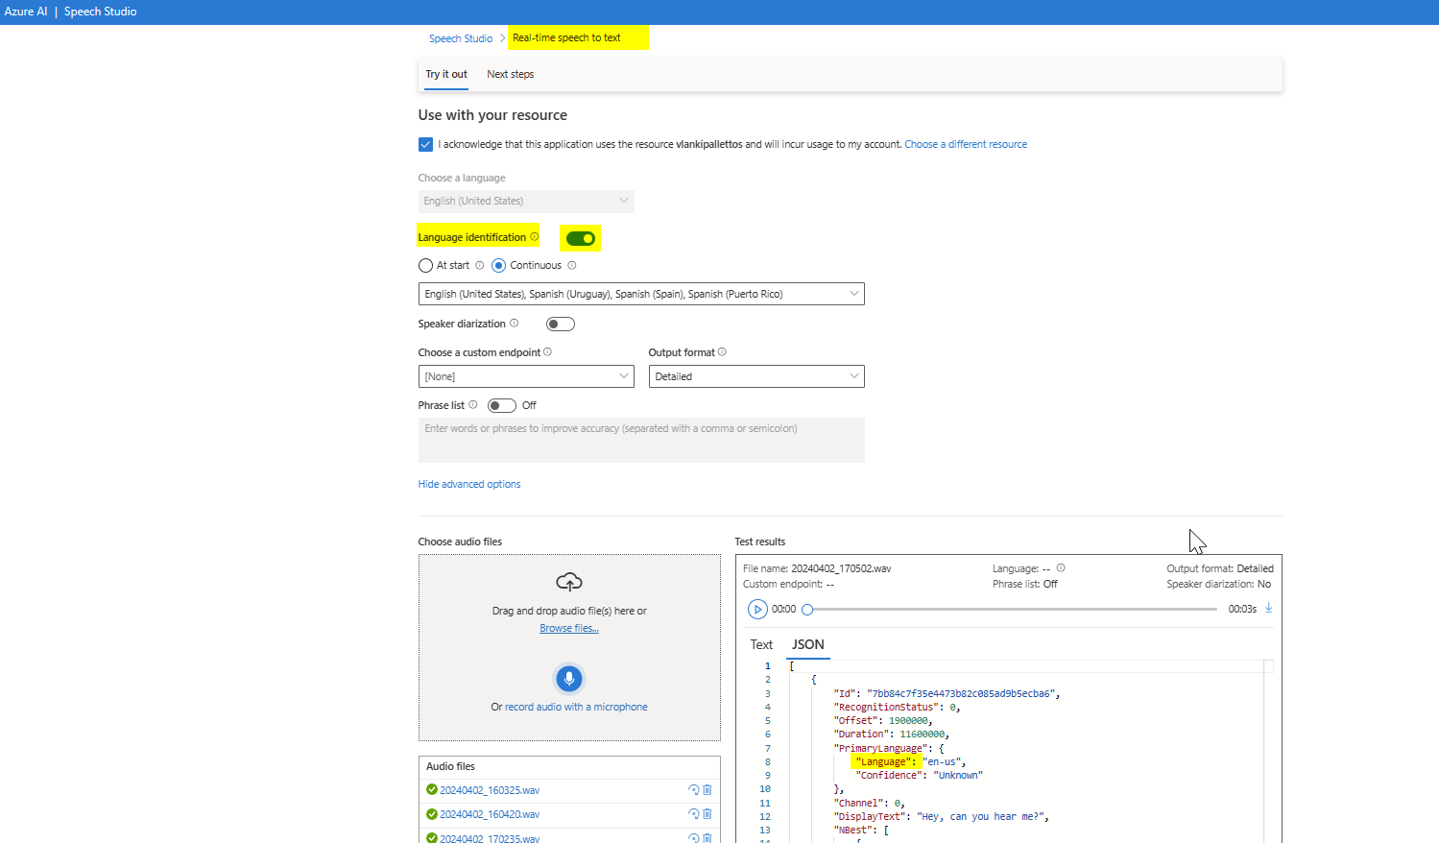Click the Choose a different resource link

965,143
